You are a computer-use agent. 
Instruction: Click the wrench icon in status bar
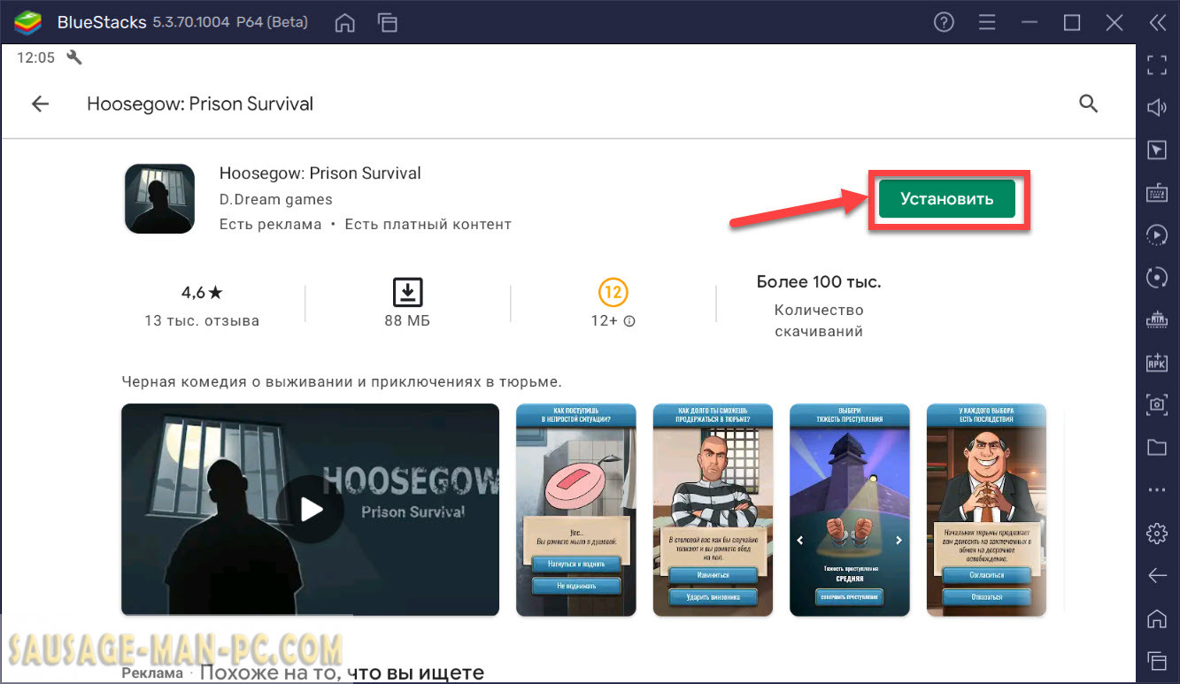(x=74, y=58)
